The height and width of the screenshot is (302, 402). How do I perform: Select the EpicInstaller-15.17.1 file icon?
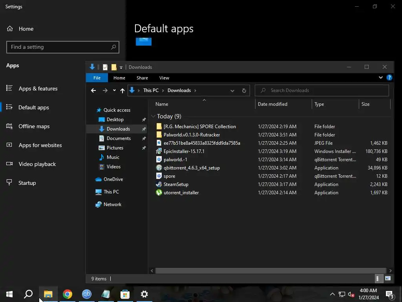point(159,151)
